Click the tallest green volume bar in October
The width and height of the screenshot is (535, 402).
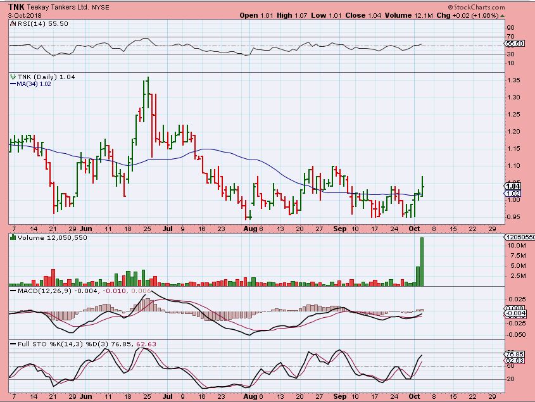(x=422, y=261)
